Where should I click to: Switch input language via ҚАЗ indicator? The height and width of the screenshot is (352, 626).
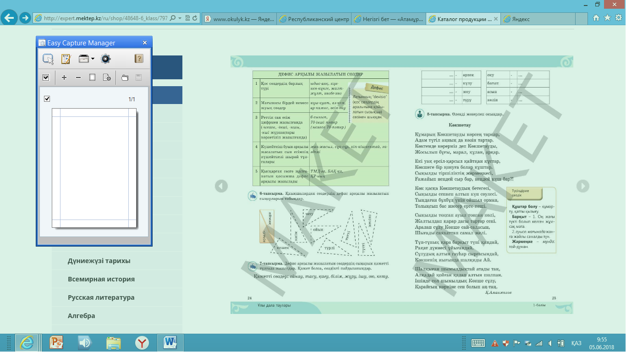coord(577,343)
